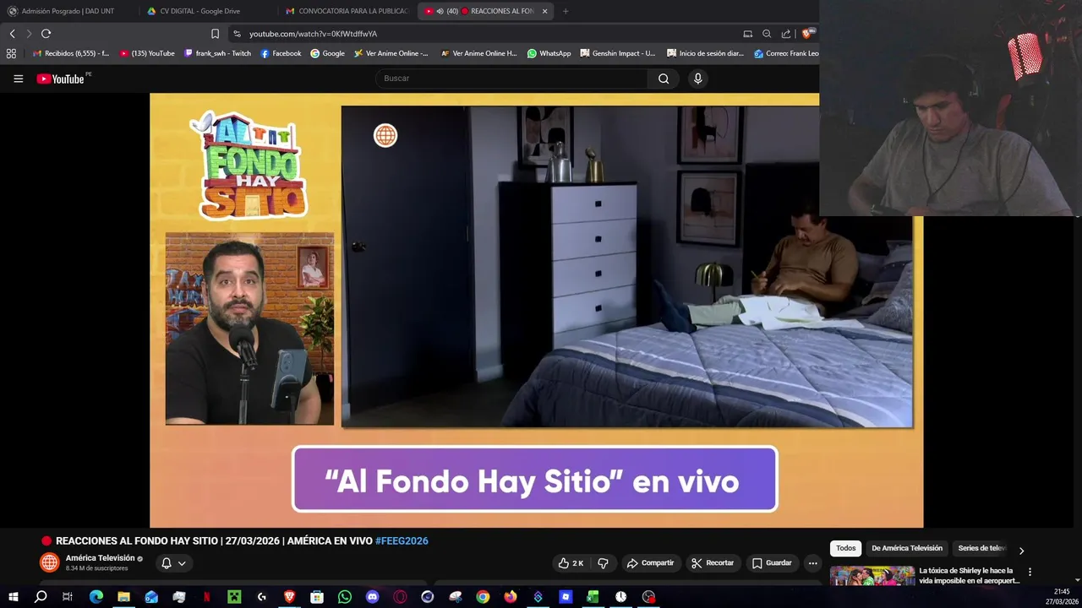
Task: Open the América Televisión channel name
Action: [100, 558]
